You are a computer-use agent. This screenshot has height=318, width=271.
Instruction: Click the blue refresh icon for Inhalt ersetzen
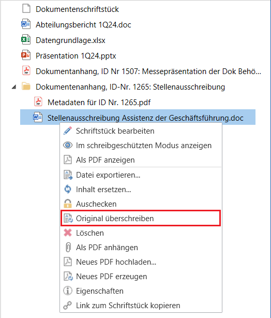tap(68, 189)
